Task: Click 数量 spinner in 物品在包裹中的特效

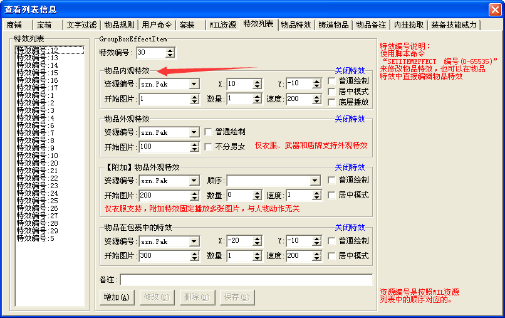Action: (x=257, y=256)
